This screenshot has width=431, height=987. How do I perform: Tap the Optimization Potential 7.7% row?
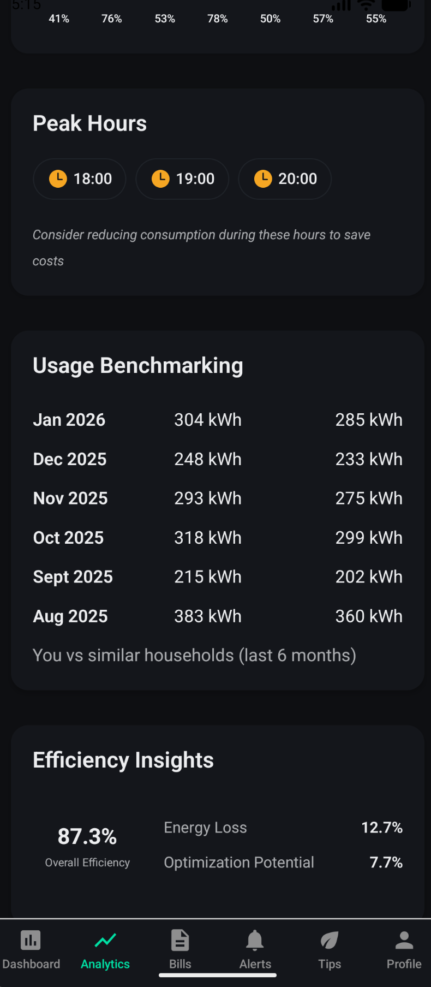click(283, 863)
